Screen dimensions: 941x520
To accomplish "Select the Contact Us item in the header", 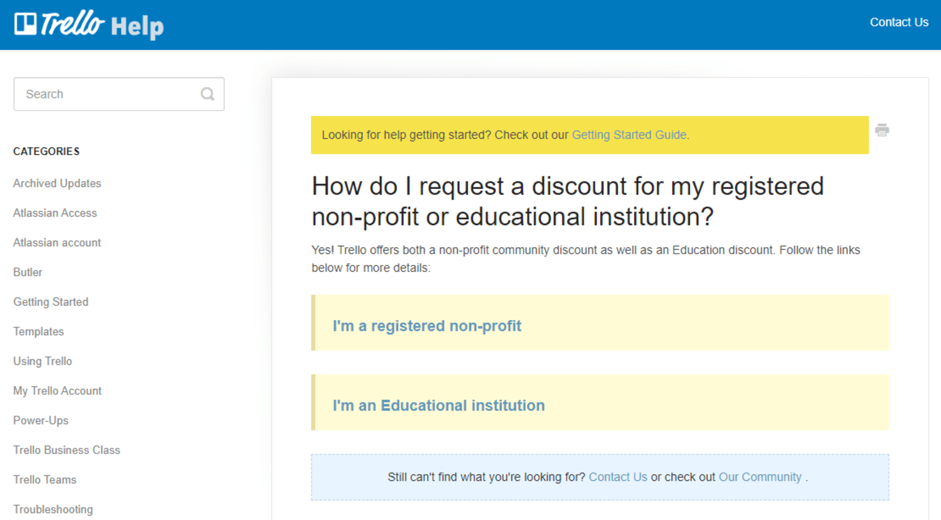I will pos(899,22).
